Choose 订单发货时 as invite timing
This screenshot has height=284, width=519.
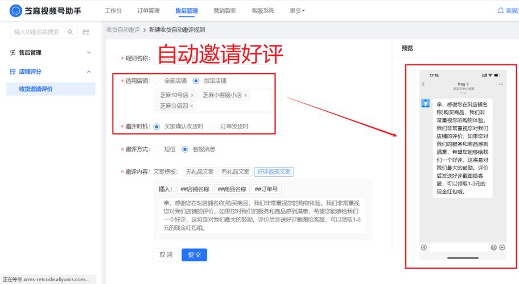[x=213, y=127]
